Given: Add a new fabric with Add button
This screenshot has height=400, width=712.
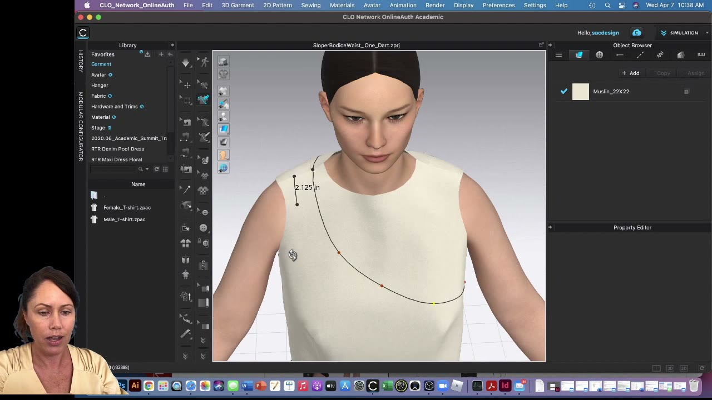Looking at the screenshot, I should pyautogui.click(x=631, y=73).
